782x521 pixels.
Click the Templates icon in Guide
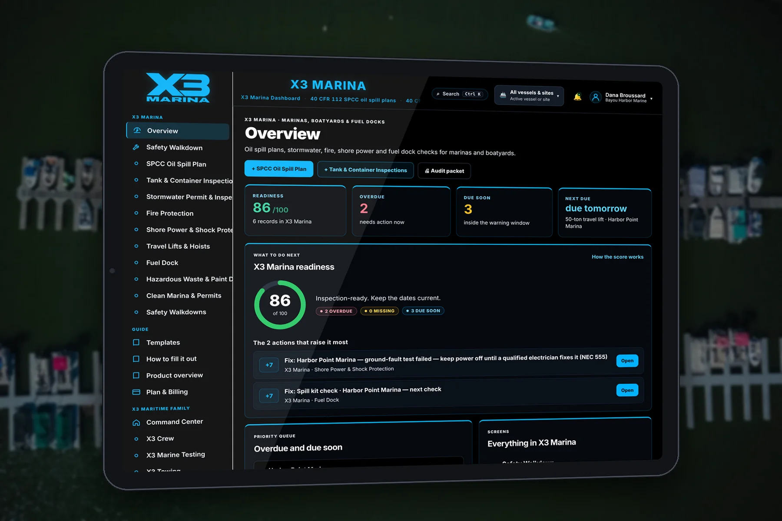pos(136,342)
